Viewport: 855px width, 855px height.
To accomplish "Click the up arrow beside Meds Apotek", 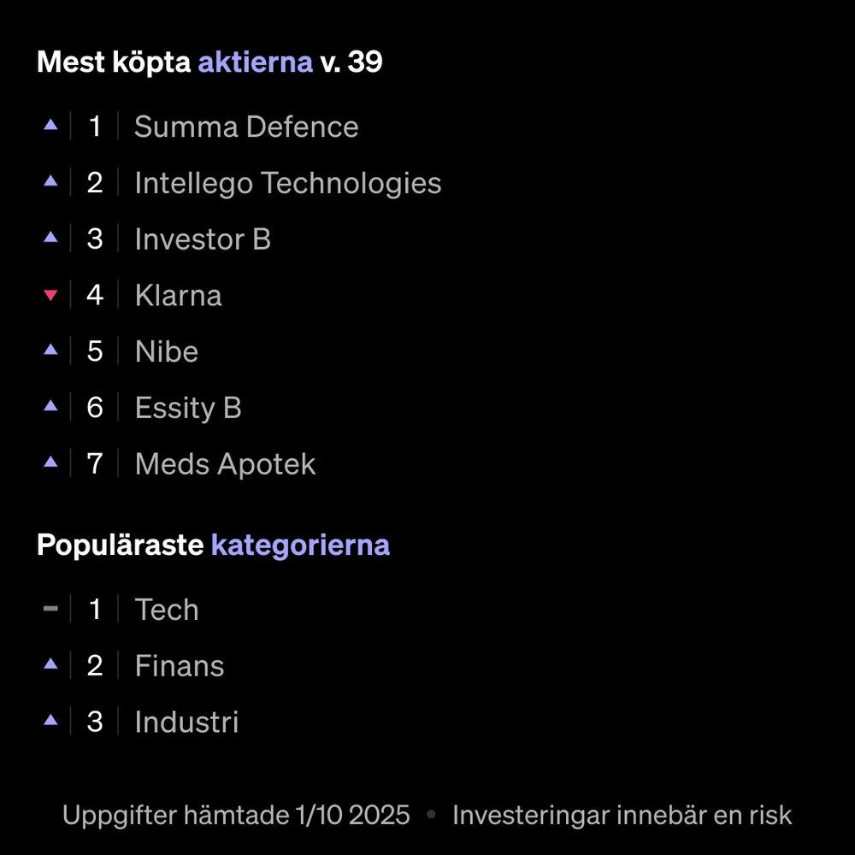I will coord(50,463).
